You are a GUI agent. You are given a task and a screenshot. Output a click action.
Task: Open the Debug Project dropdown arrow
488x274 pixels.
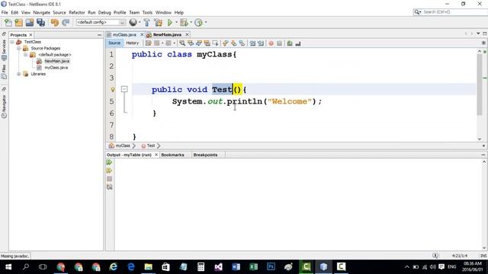click(191, 22)
